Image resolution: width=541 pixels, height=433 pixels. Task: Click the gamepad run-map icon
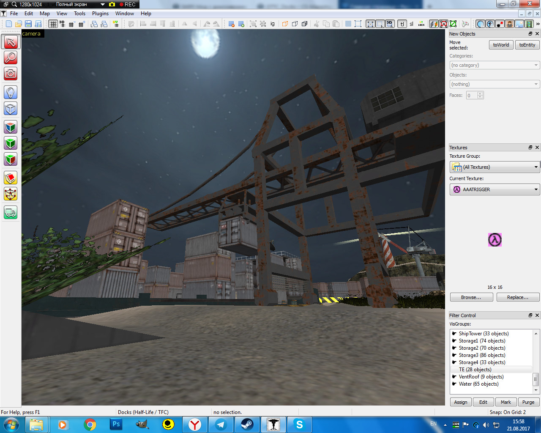[x=465, y=24]
